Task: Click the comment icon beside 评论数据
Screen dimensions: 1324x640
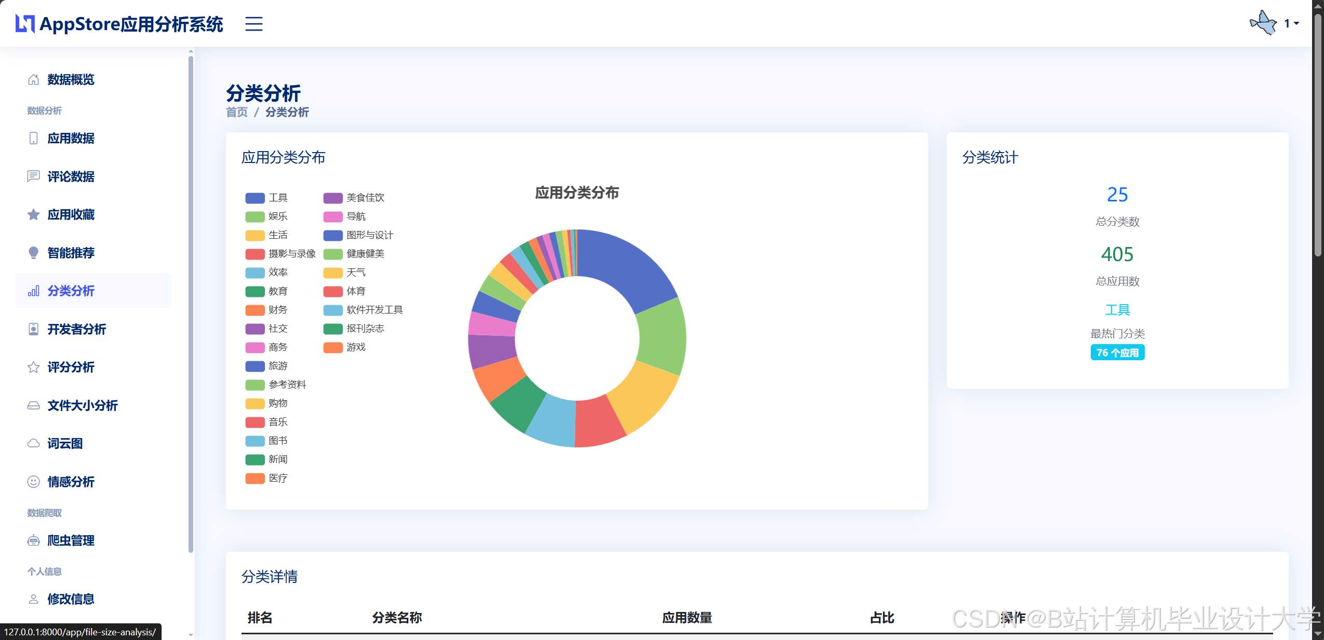Action: point(33,176)
